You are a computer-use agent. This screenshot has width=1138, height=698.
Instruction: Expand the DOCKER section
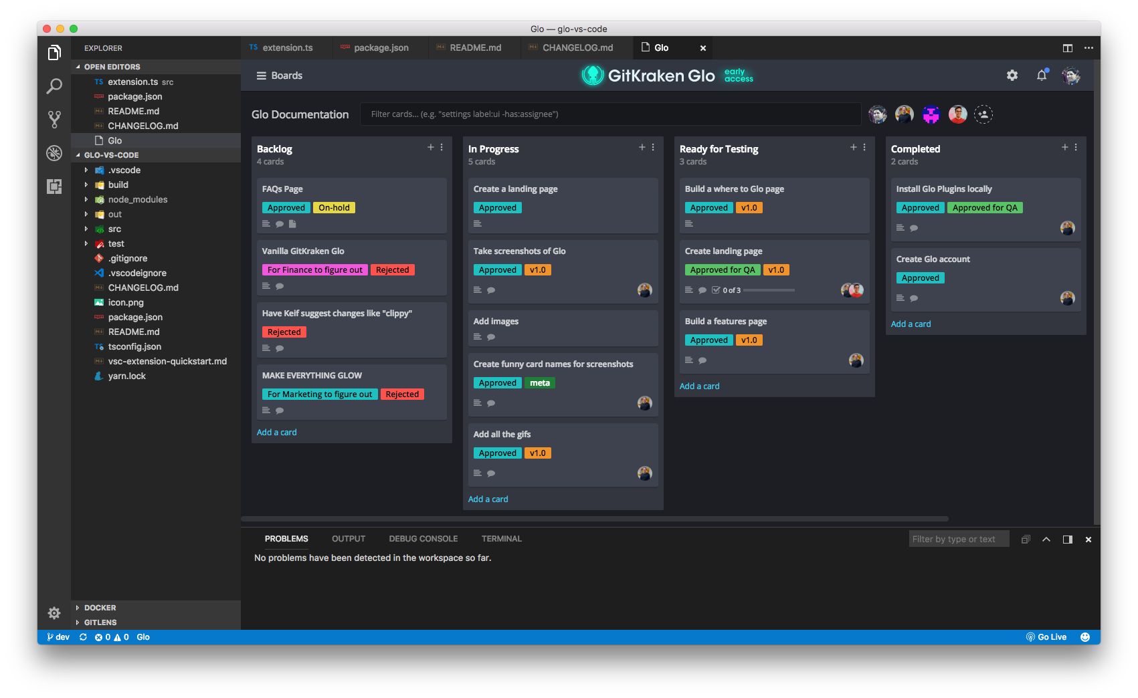tap(100, 608)
